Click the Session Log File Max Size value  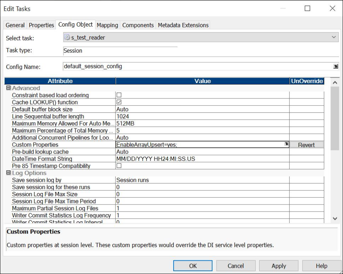202,194
